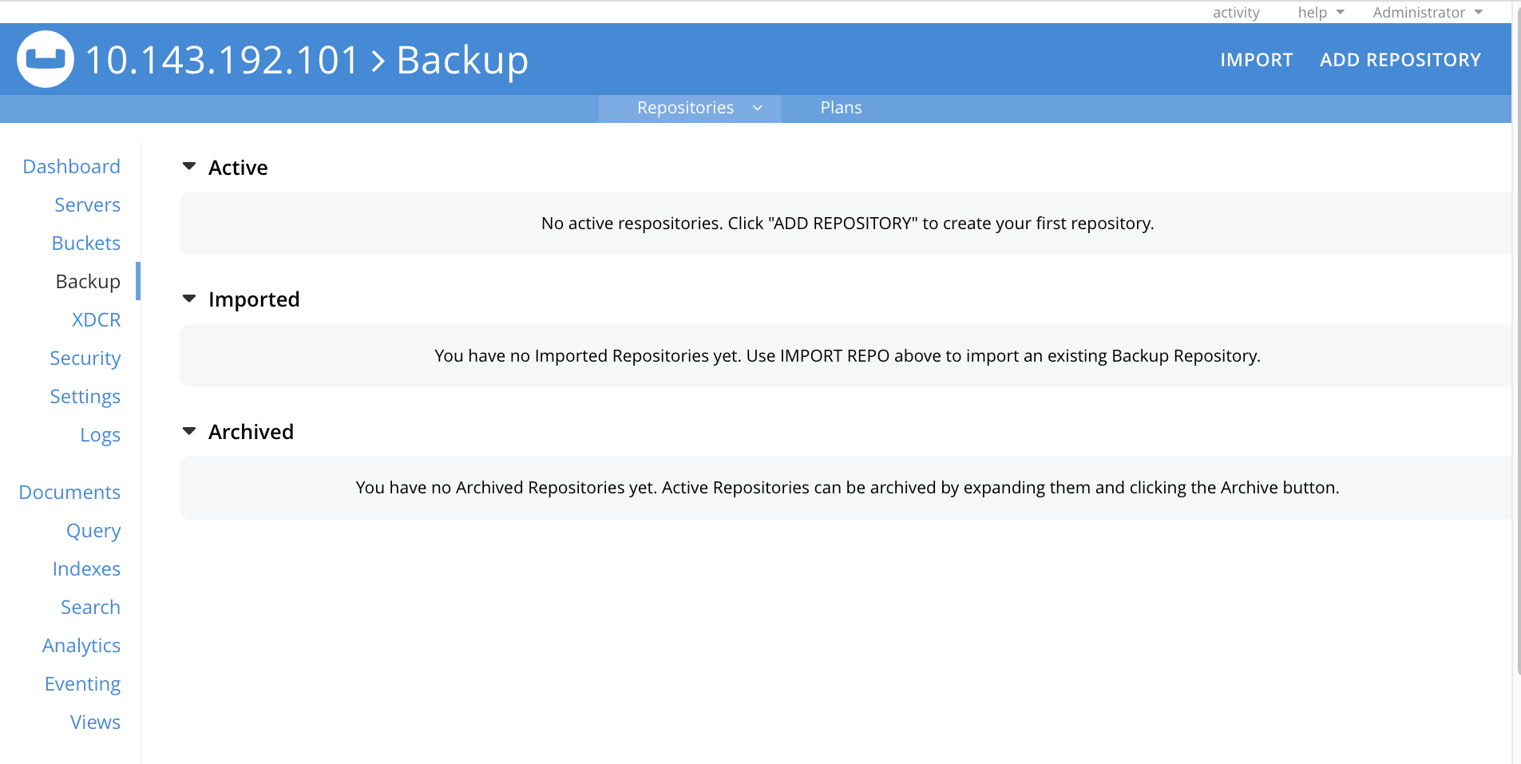This screenshot has width=1521, height=764.
Task: Collapse the Archived section
Action: (189, 430)
